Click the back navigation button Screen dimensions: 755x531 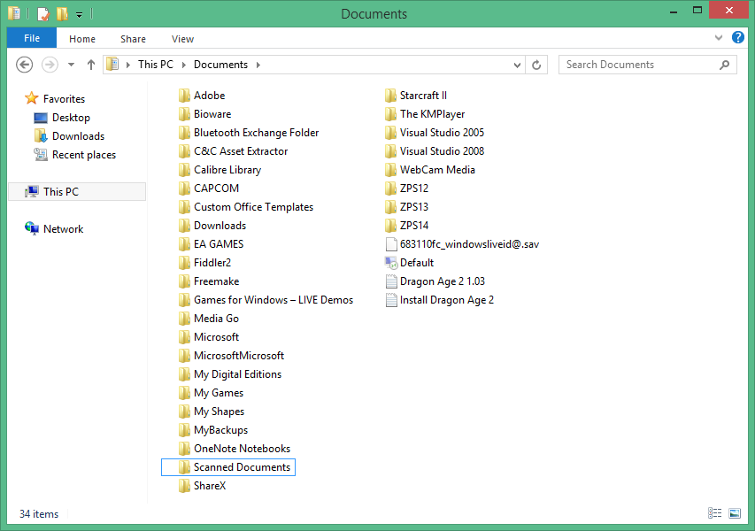24,65
